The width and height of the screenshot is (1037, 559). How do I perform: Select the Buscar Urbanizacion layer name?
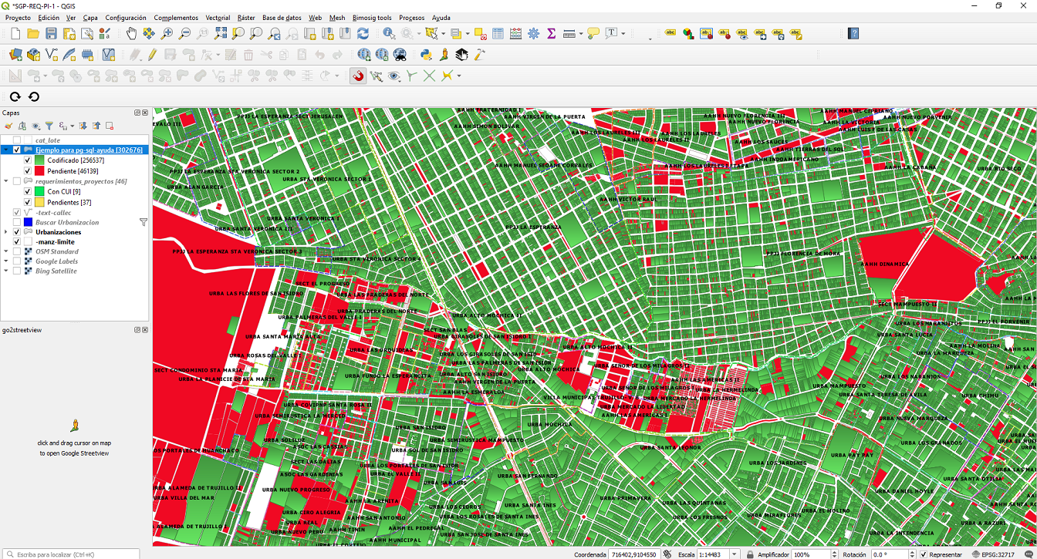pyautogui.click(x=67, y=222)
